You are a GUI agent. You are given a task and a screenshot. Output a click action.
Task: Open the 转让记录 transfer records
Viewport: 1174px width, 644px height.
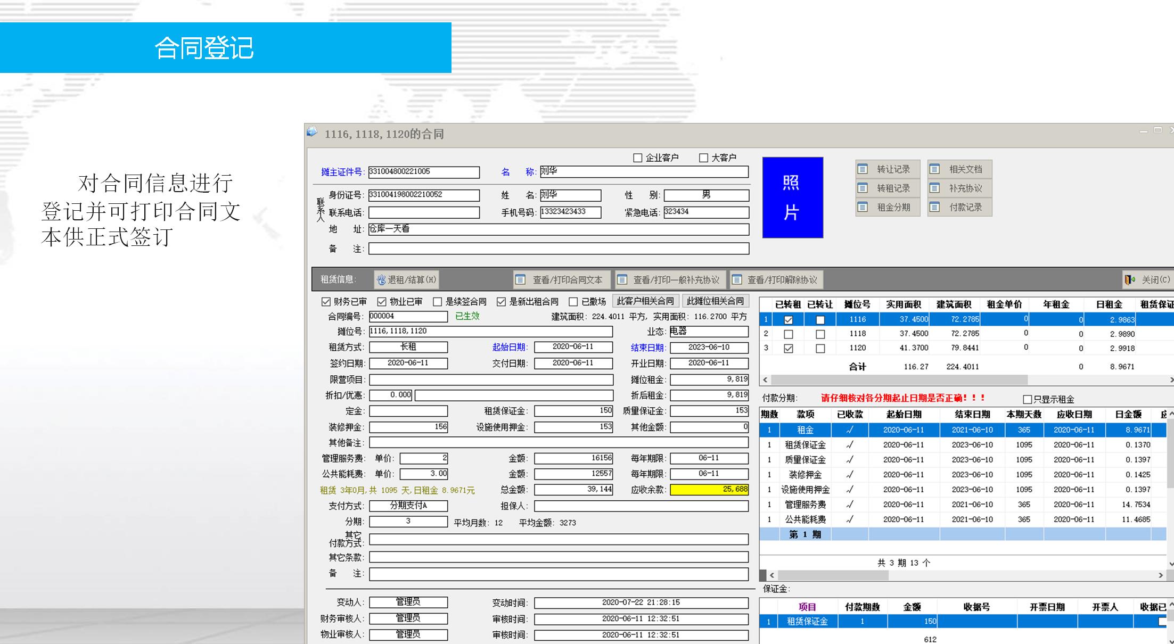pos(887,169)
